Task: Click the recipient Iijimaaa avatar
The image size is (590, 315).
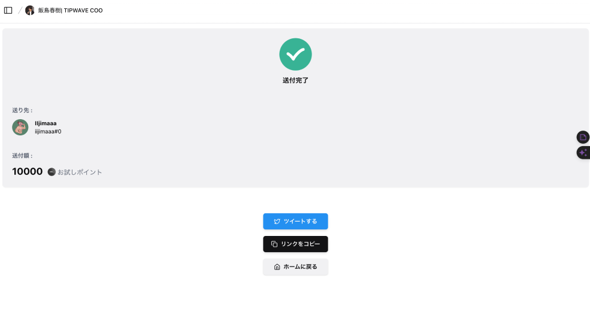Action: 20,127
